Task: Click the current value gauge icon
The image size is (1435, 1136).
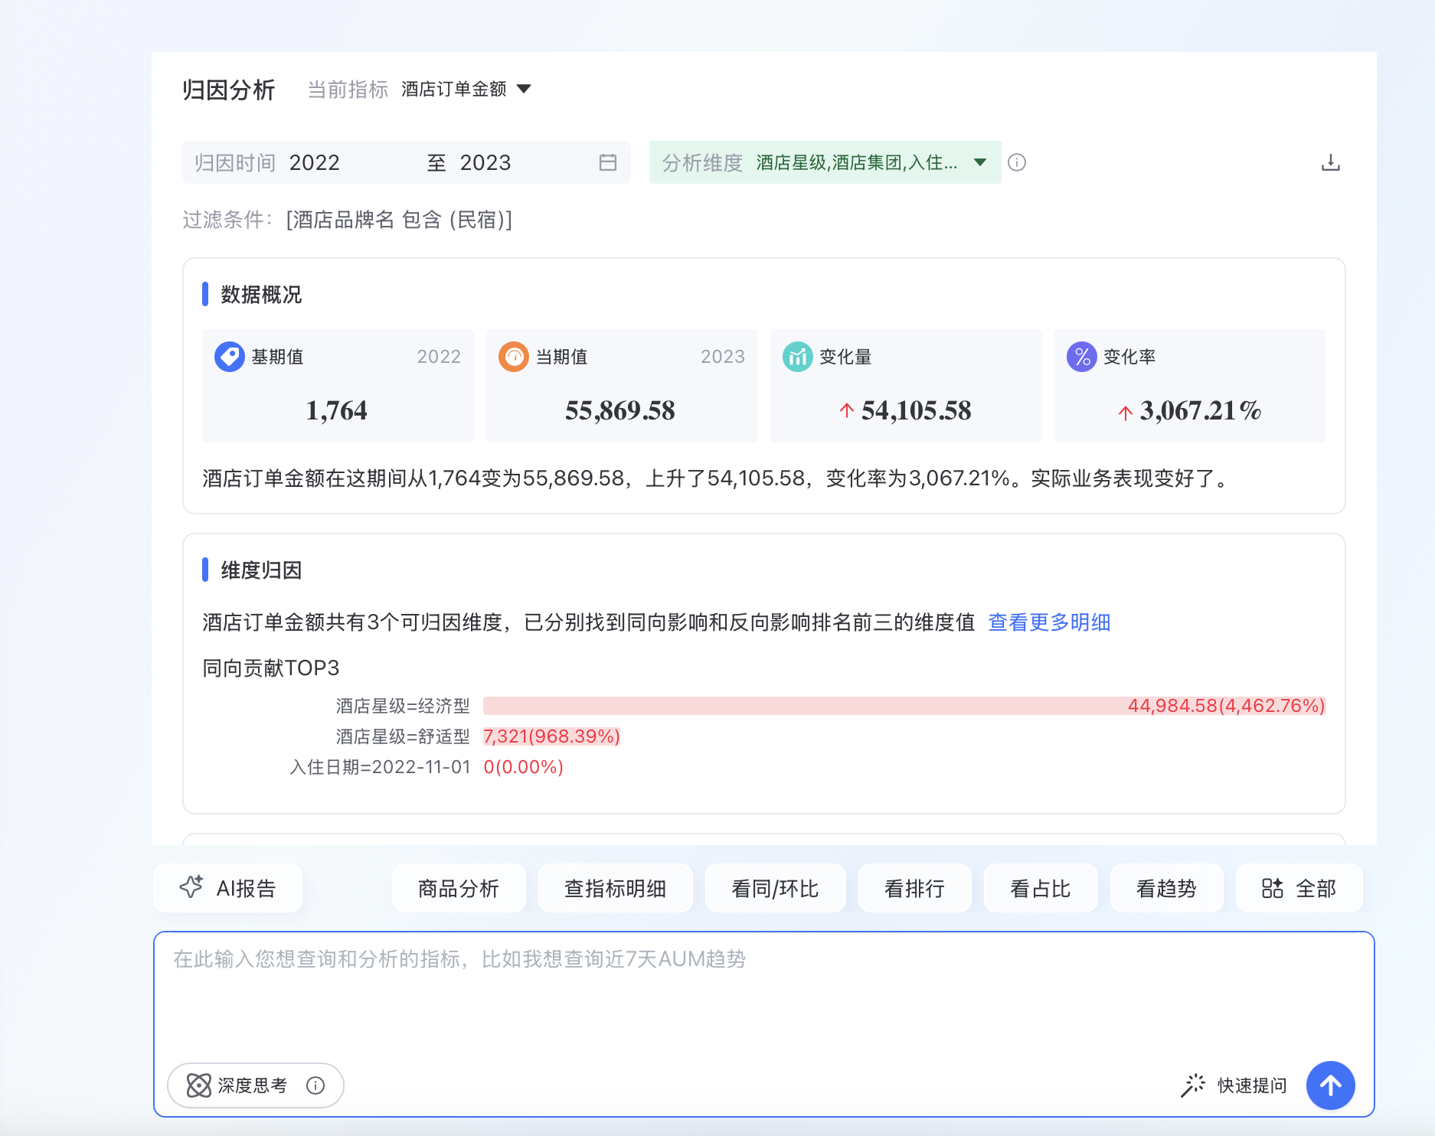Action: [x=514, y=357]
